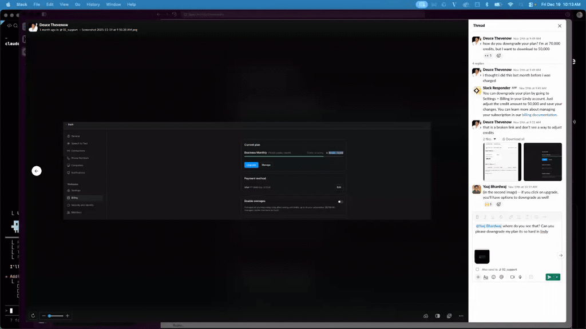
Task: Open the Window menu in menu bar
Action: pos(113,4)
